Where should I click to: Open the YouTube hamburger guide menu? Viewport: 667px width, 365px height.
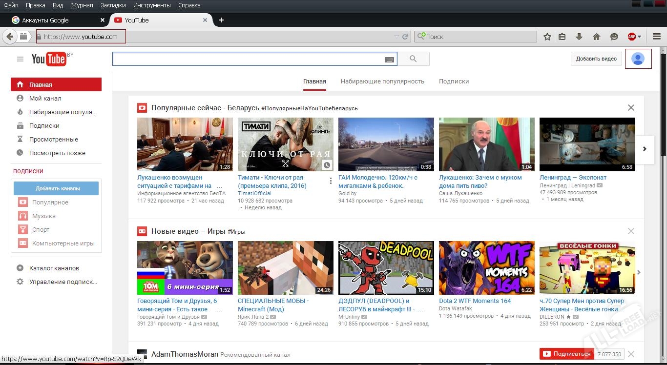pos(20,59)
